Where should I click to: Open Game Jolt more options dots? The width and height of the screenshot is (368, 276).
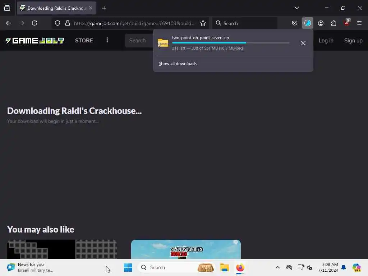click(x=107, y=40)
